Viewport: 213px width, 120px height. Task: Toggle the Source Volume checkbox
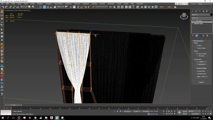(197, 48)
